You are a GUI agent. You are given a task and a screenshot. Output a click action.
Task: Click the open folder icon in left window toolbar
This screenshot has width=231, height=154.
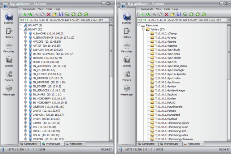[55, 14]
